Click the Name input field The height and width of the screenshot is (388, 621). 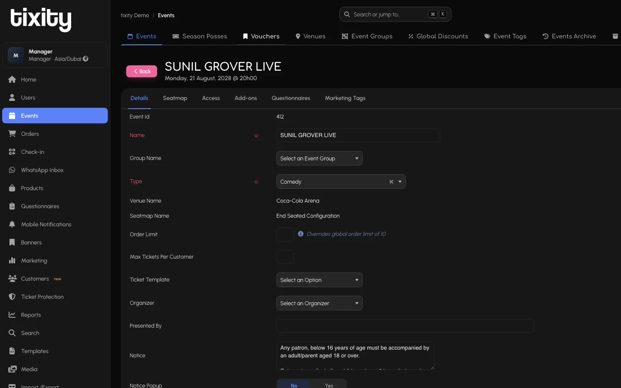(358, 135)
